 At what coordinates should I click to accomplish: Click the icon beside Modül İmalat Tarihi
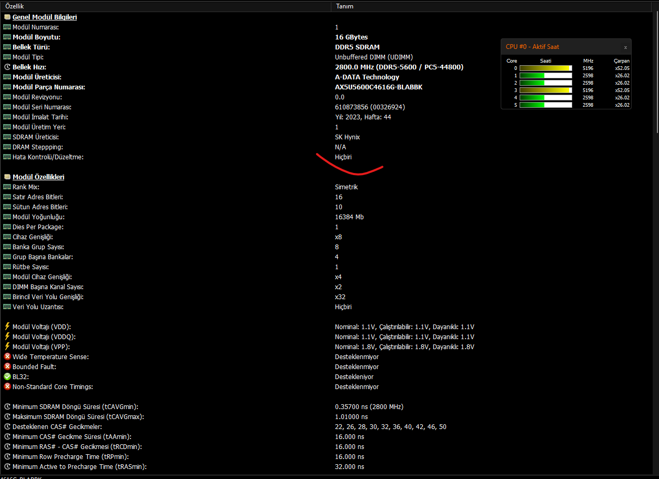pyautogui.click(x=7, y=117)
